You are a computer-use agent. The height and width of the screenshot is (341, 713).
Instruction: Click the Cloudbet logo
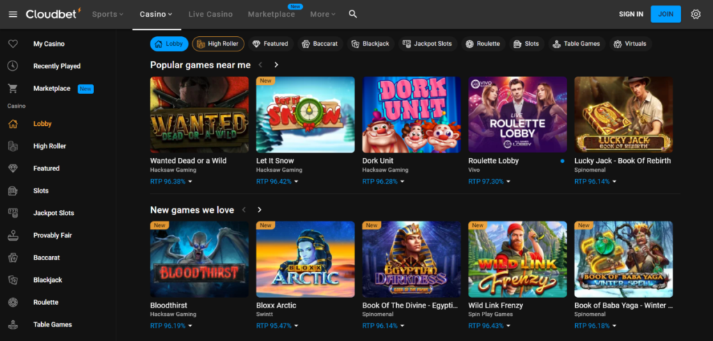[53, 14]
